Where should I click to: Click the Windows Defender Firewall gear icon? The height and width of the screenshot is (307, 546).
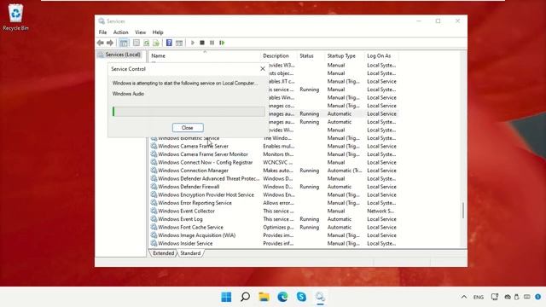tap(154, 187)
